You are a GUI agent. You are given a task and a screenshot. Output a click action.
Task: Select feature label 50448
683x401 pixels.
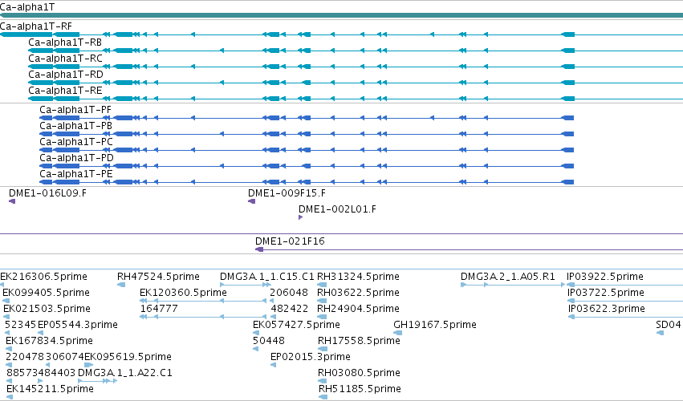pos(269,341)
